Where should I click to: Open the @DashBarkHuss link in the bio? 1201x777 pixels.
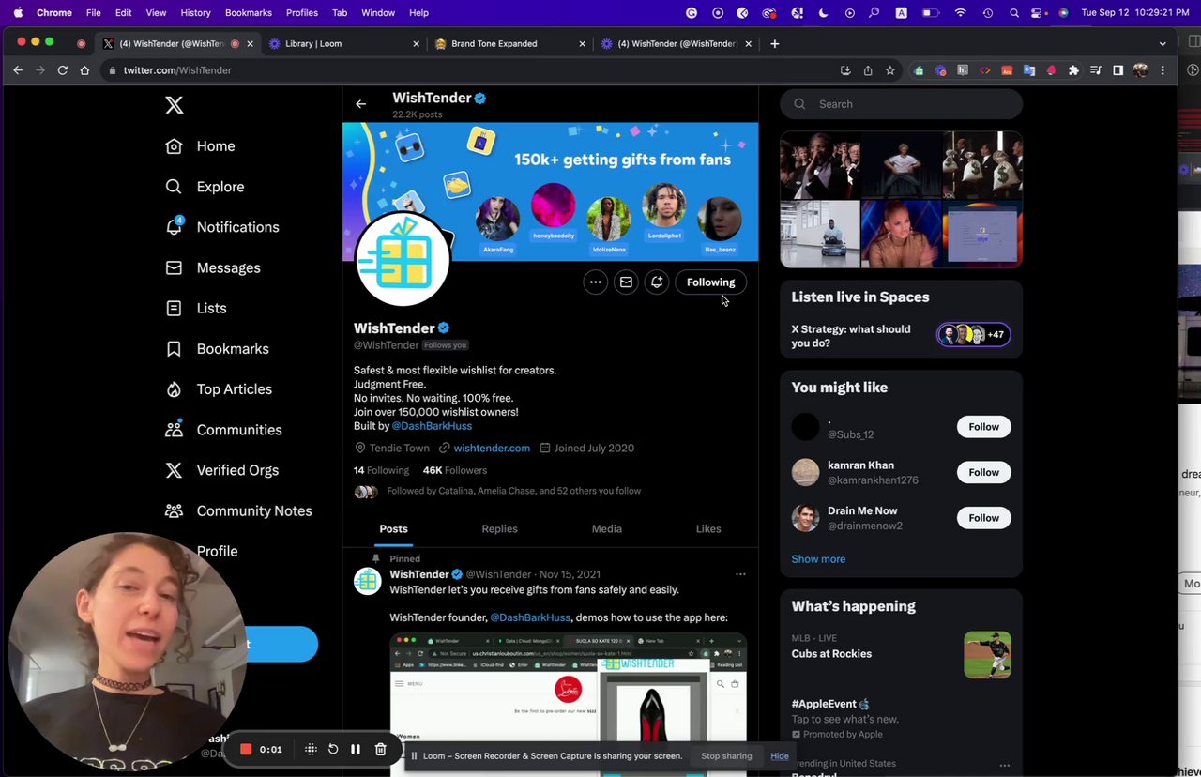(x=432, y=426)
